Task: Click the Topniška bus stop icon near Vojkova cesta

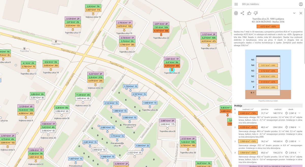Action: pos(56,41)
